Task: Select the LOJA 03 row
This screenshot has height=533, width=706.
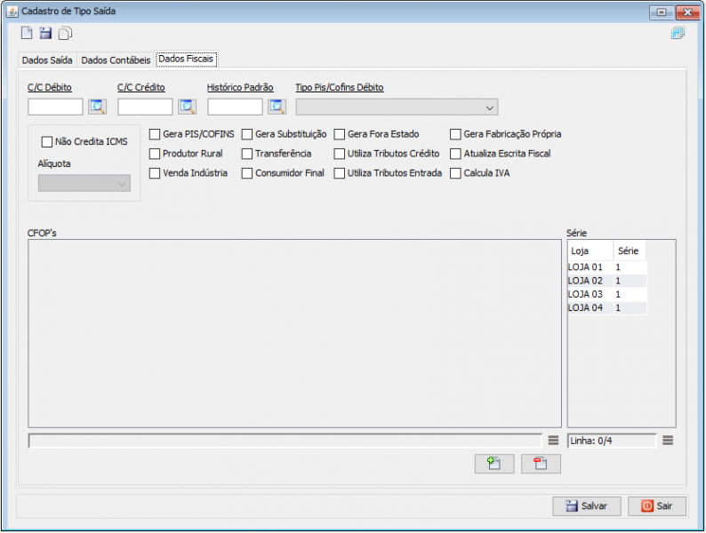Action: tap(607, 295)
